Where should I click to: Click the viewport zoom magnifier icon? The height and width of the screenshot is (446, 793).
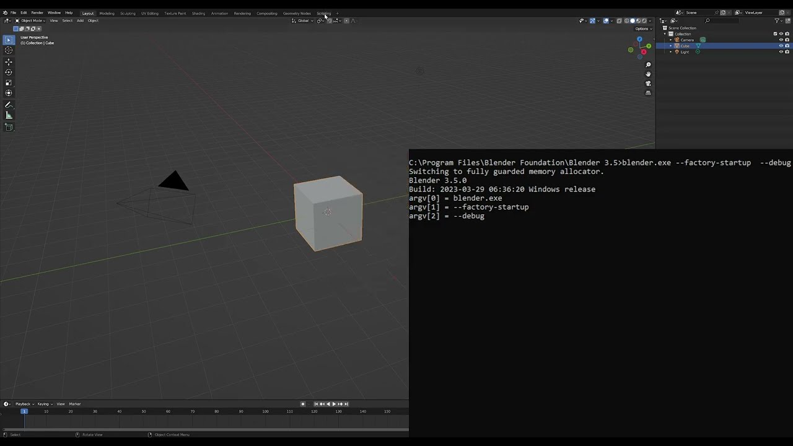pos(648,64)
